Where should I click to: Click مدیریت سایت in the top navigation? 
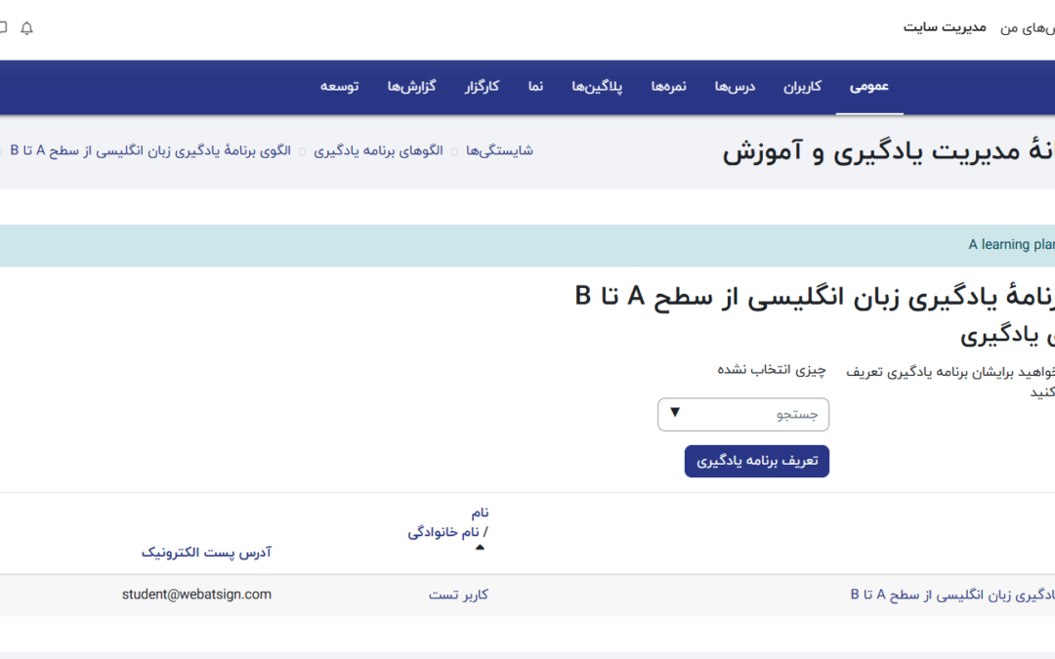[x=945, y=27]
